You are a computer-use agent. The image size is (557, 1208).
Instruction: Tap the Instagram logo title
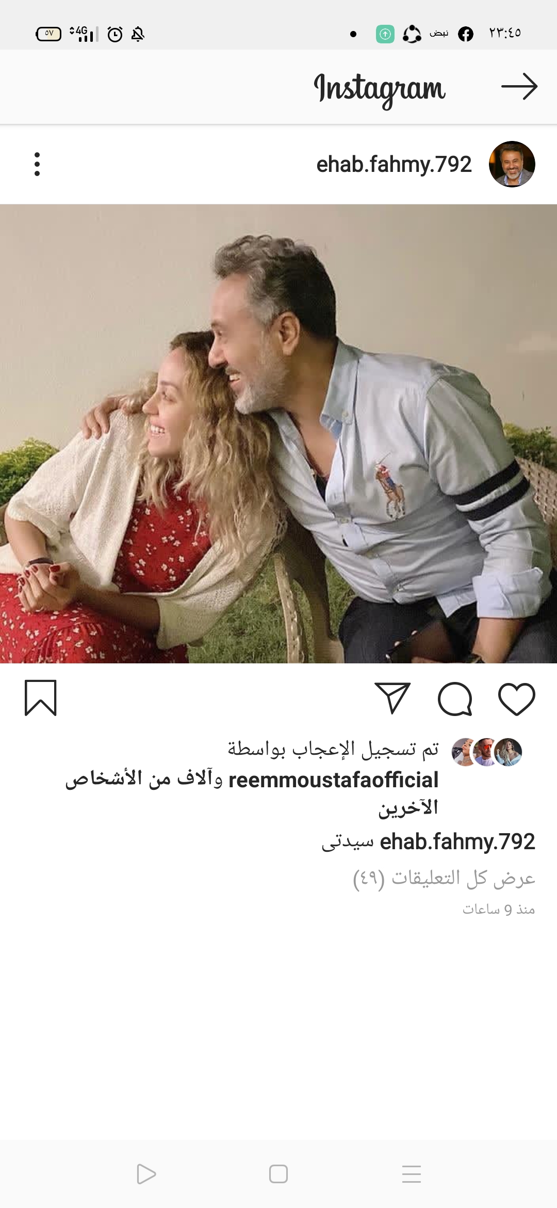point(380,89)
